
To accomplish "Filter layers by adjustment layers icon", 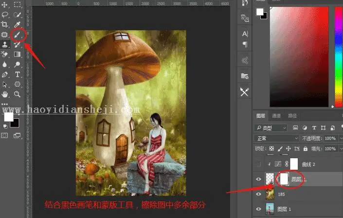I will coord(305,127).
